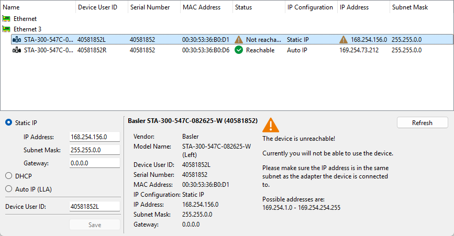Click Gateway value 0.0.0.0 in details panel
The width and height of the screenshot is (454, 236).
pyautogui.click(x=191, y=224)
